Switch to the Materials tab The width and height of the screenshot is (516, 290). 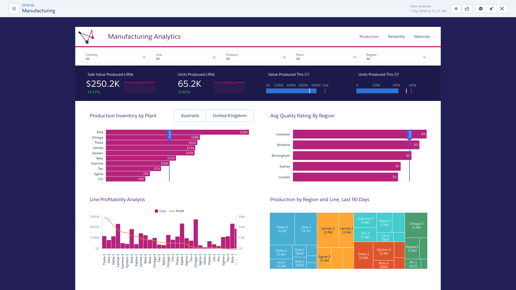click(422, 37)
